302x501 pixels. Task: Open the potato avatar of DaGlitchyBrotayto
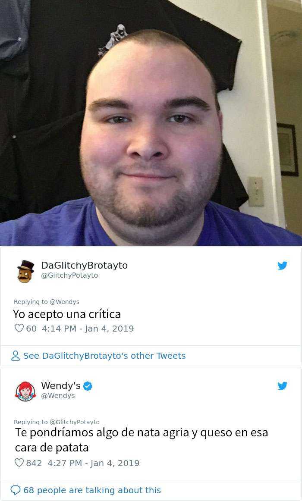(x=25, y=271)
